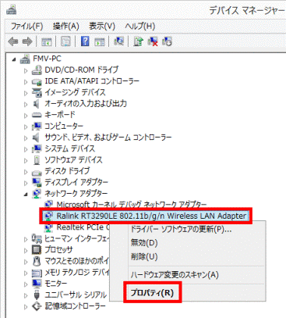Open the 操作(A) menu

[65, 26]
